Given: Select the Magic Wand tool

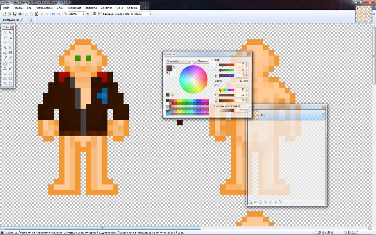Looking at the screenshot, I should (x=5, y=48).
